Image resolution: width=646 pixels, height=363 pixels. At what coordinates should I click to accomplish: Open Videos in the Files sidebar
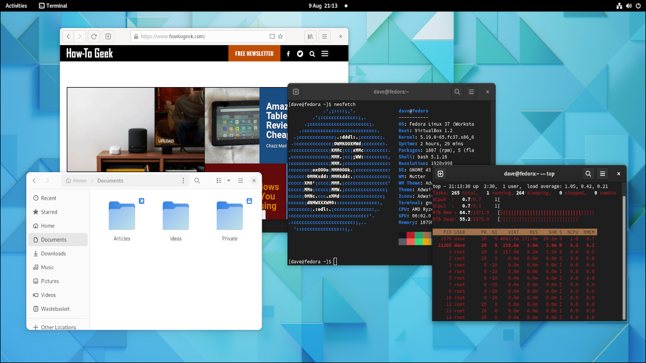(58, 295)
